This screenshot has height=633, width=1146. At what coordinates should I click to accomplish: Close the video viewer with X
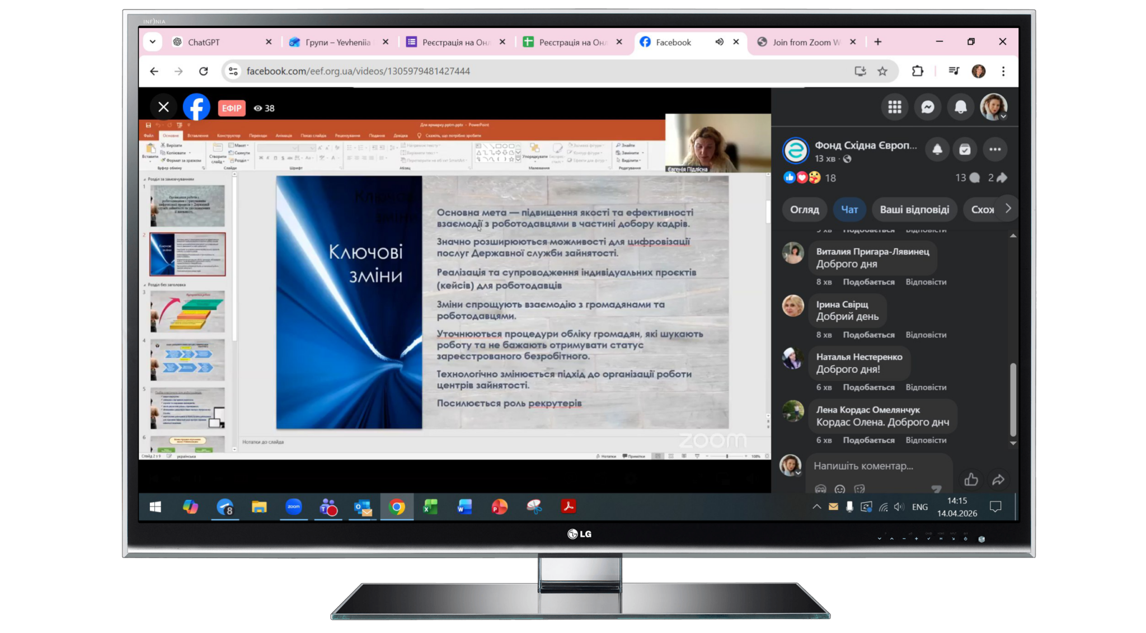click(163, 107)
